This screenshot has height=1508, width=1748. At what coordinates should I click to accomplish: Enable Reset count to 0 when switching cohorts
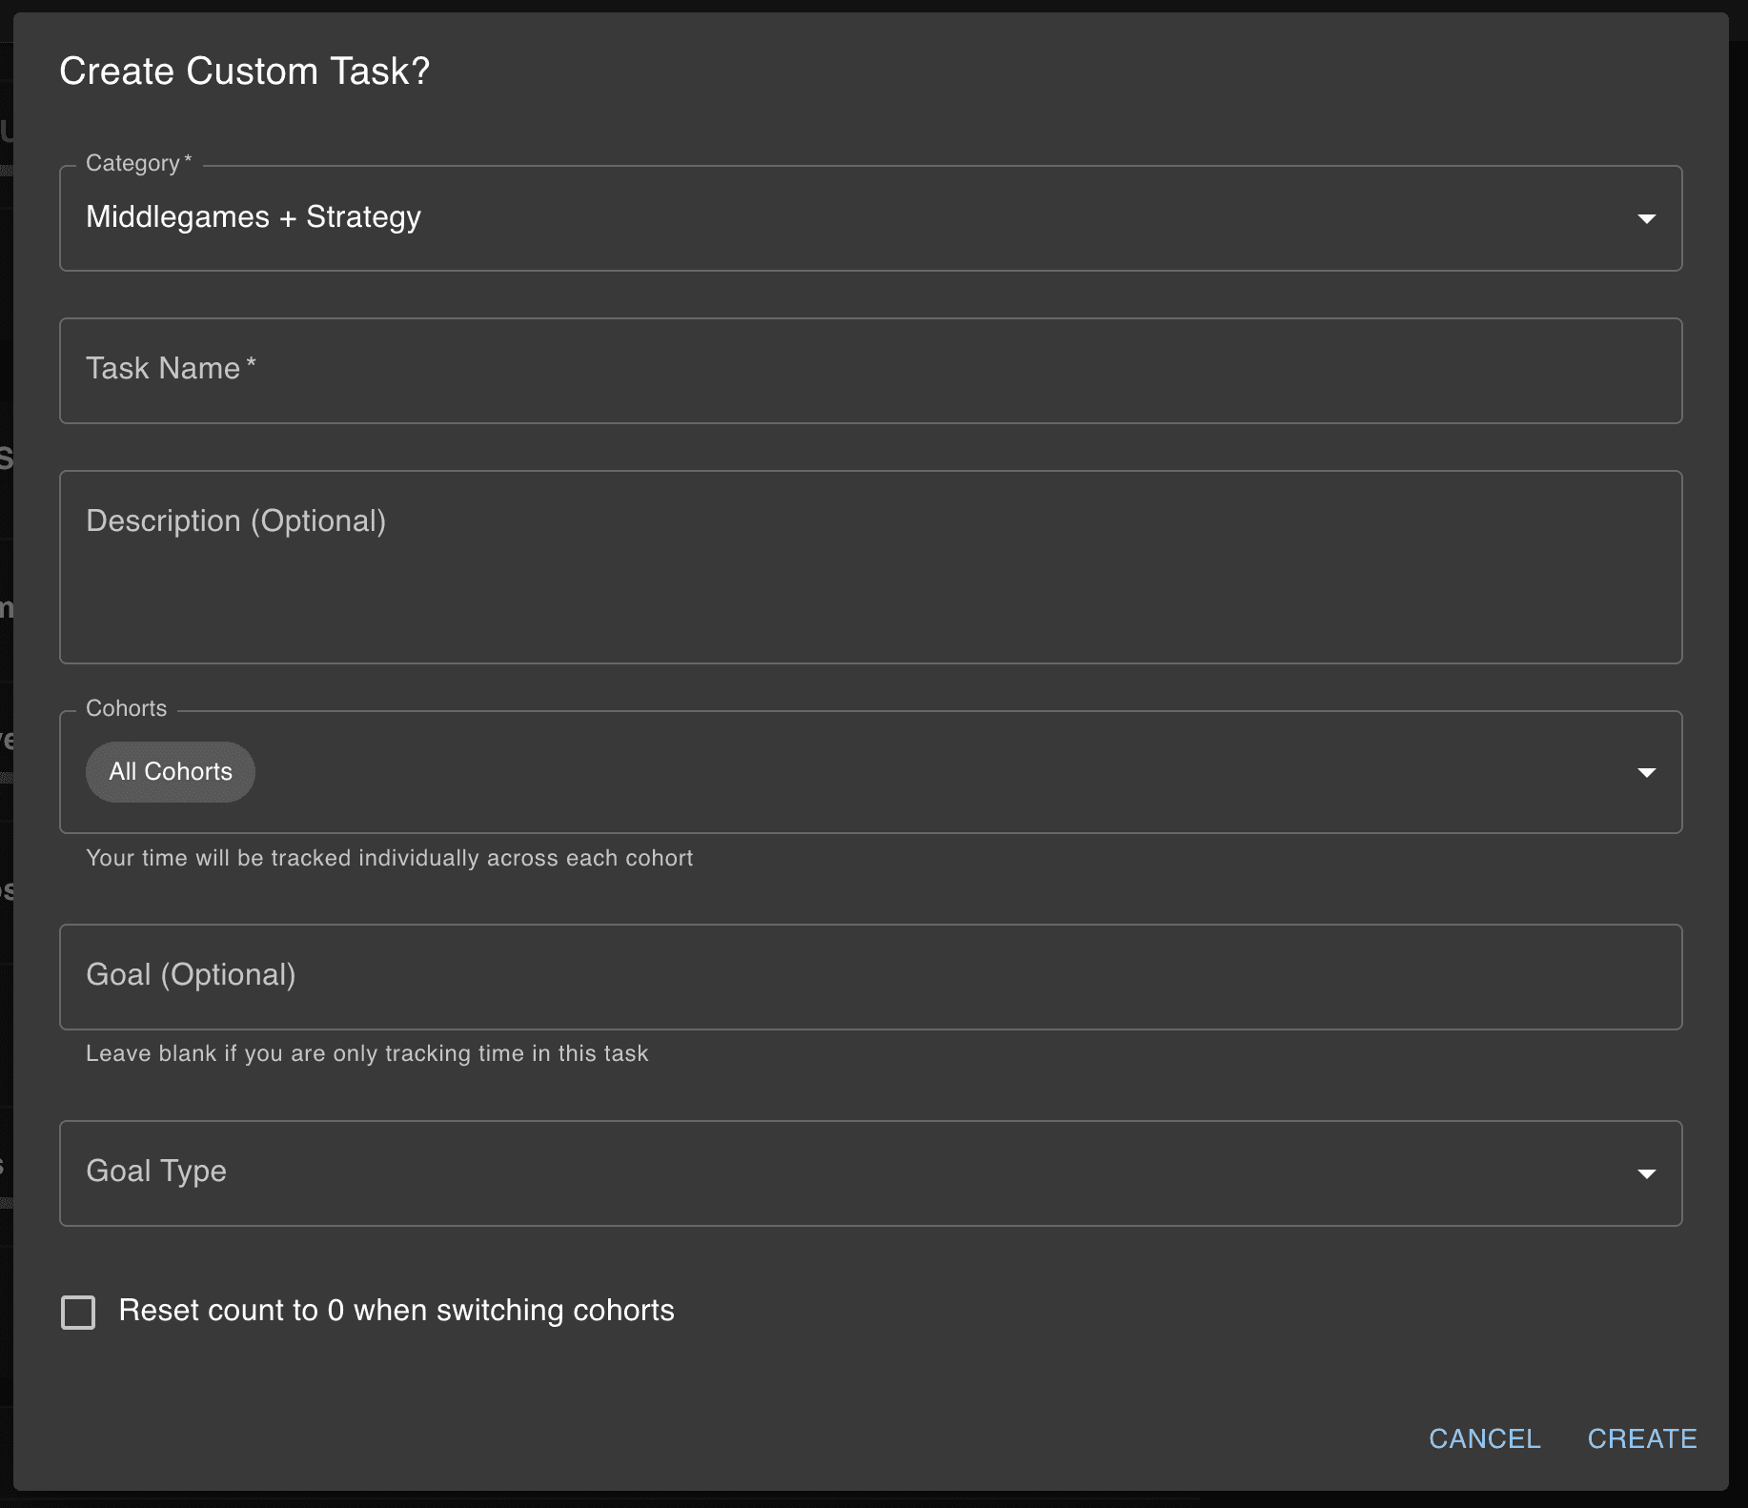[78, 1312]
